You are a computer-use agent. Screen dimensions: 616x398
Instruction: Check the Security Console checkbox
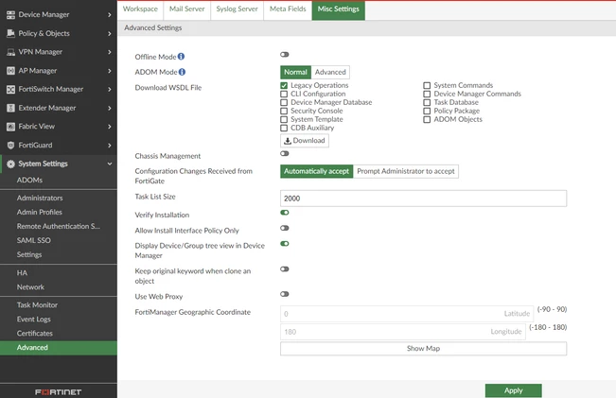click(284, 111)
